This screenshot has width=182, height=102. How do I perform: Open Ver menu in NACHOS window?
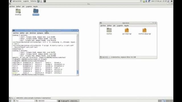114,25
